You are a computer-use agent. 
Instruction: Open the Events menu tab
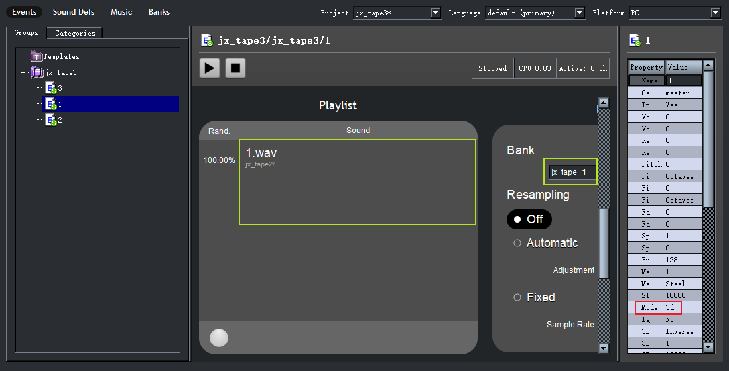pos(24,12)
